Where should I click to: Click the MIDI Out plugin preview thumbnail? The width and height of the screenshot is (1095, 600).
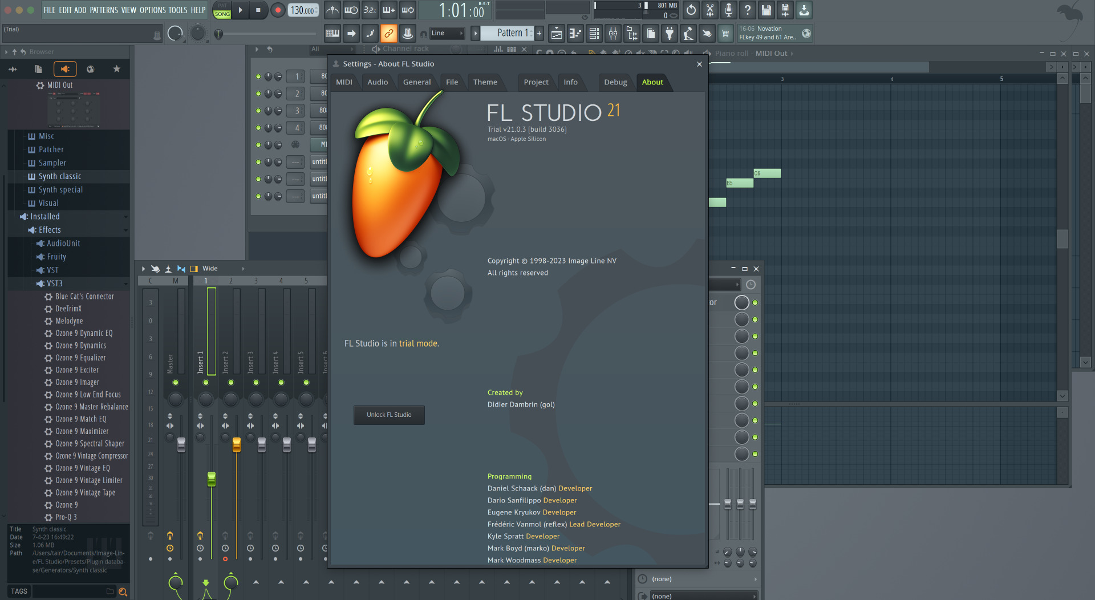coord(74,110)
